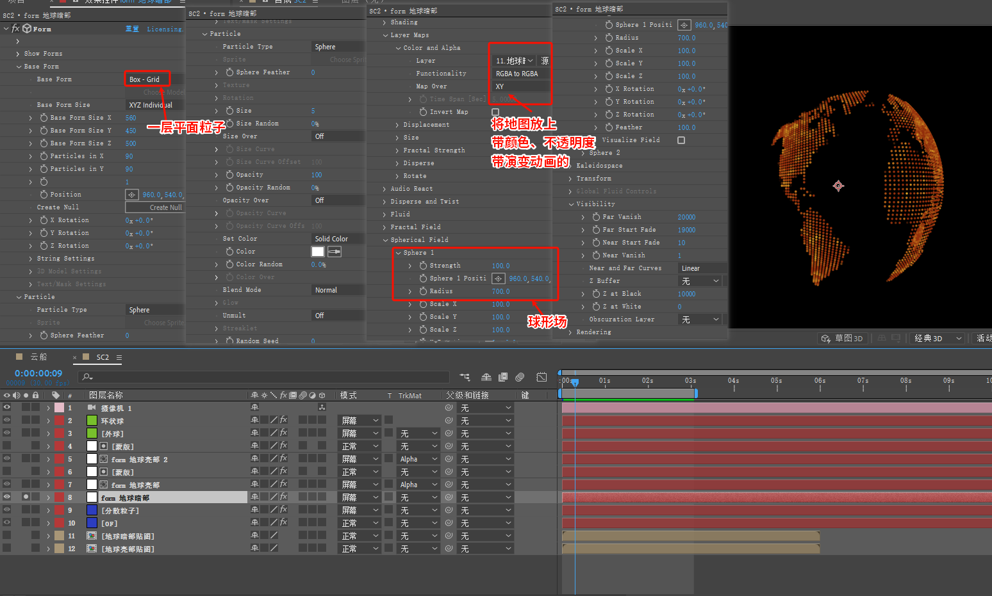Click 父级和链接 column header
This screenshot has width=992, height=596.
(467, 396)
